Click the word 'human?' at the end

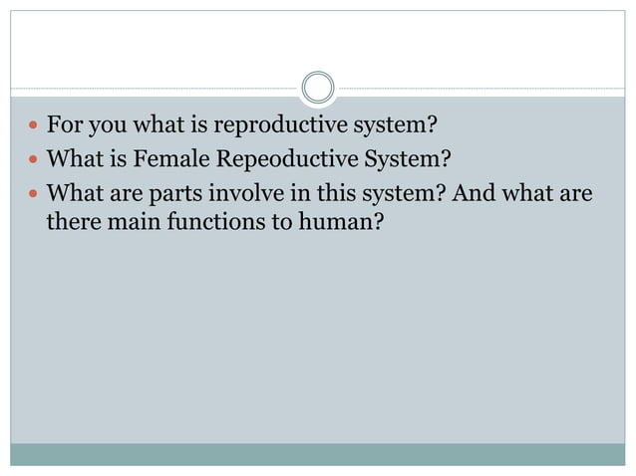tap(341, 222)
